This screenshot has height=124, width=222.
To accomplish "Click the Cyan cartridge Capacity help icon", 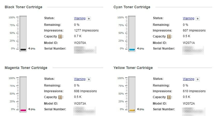I will pos(169,37).
